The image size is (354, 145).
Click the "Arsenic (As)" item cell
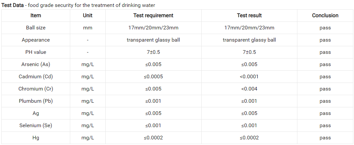36,64
